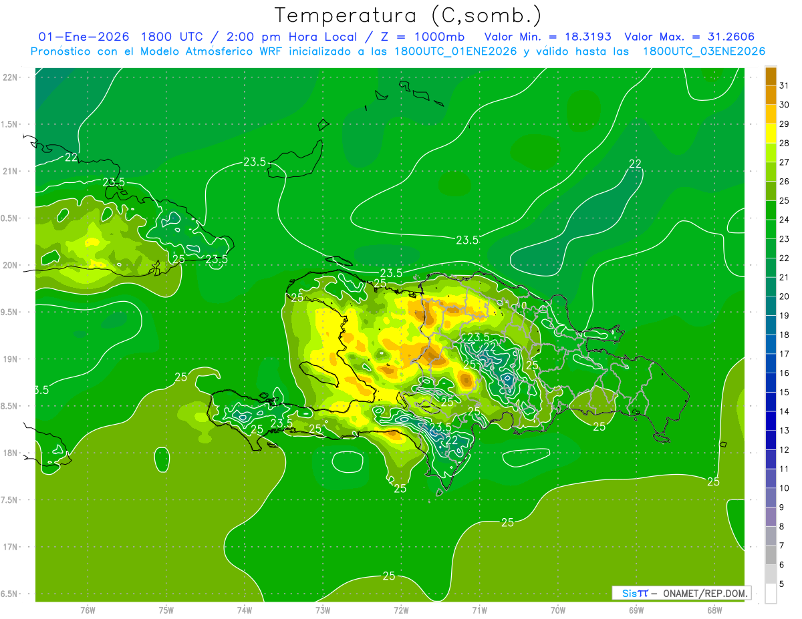Click the "68W" longitude axis label
Viewport: 802px width, 619px height.
pyautogui.click(x=714, y=610)
